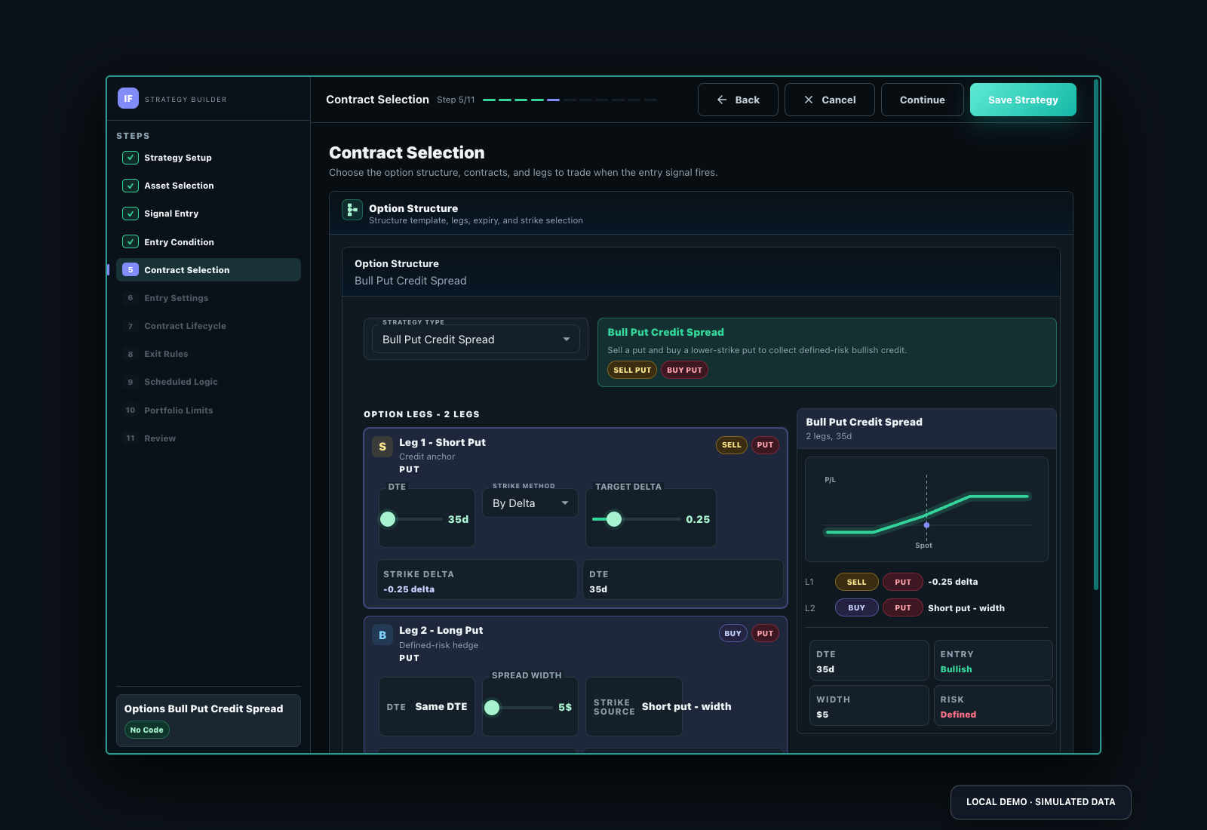This screenshot has width=1207, height=830.
Task: Click the BUY badge on Leg 2
Action: (732, 634)
